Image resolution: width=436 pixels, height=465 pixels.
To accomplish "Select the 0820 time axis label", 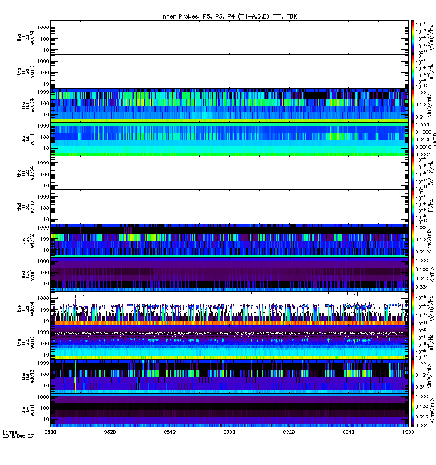I will 110,432.
